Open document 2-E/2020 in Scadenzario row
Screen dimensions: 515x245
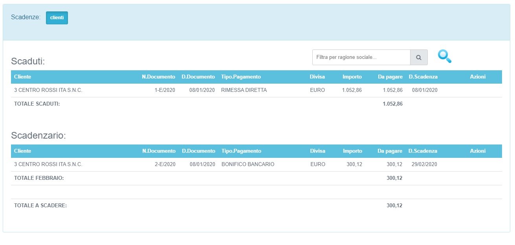165,165
